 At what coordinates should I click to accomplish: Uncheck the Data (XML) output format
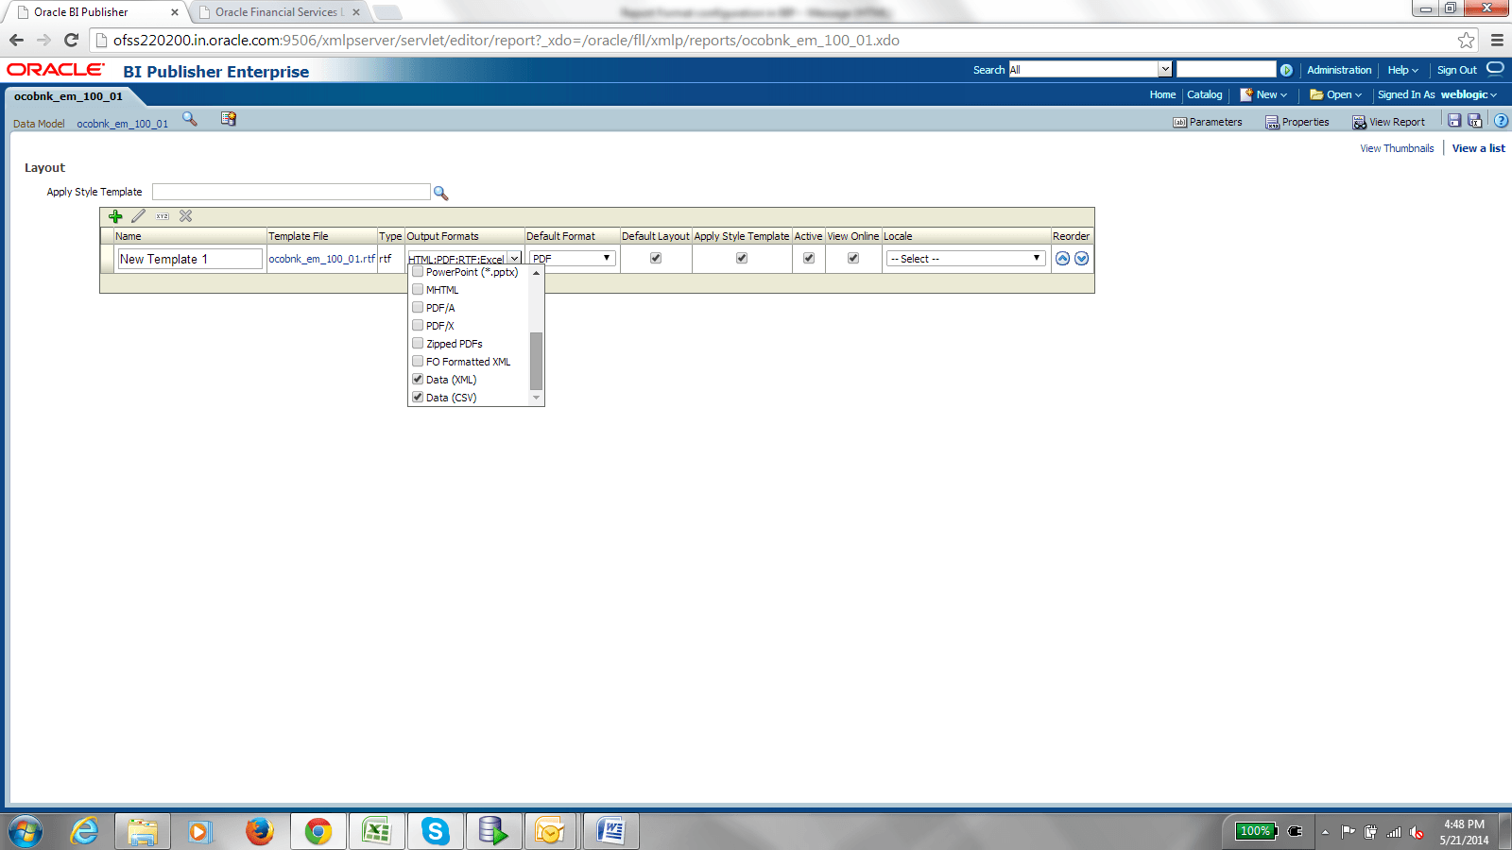point(418,380)
